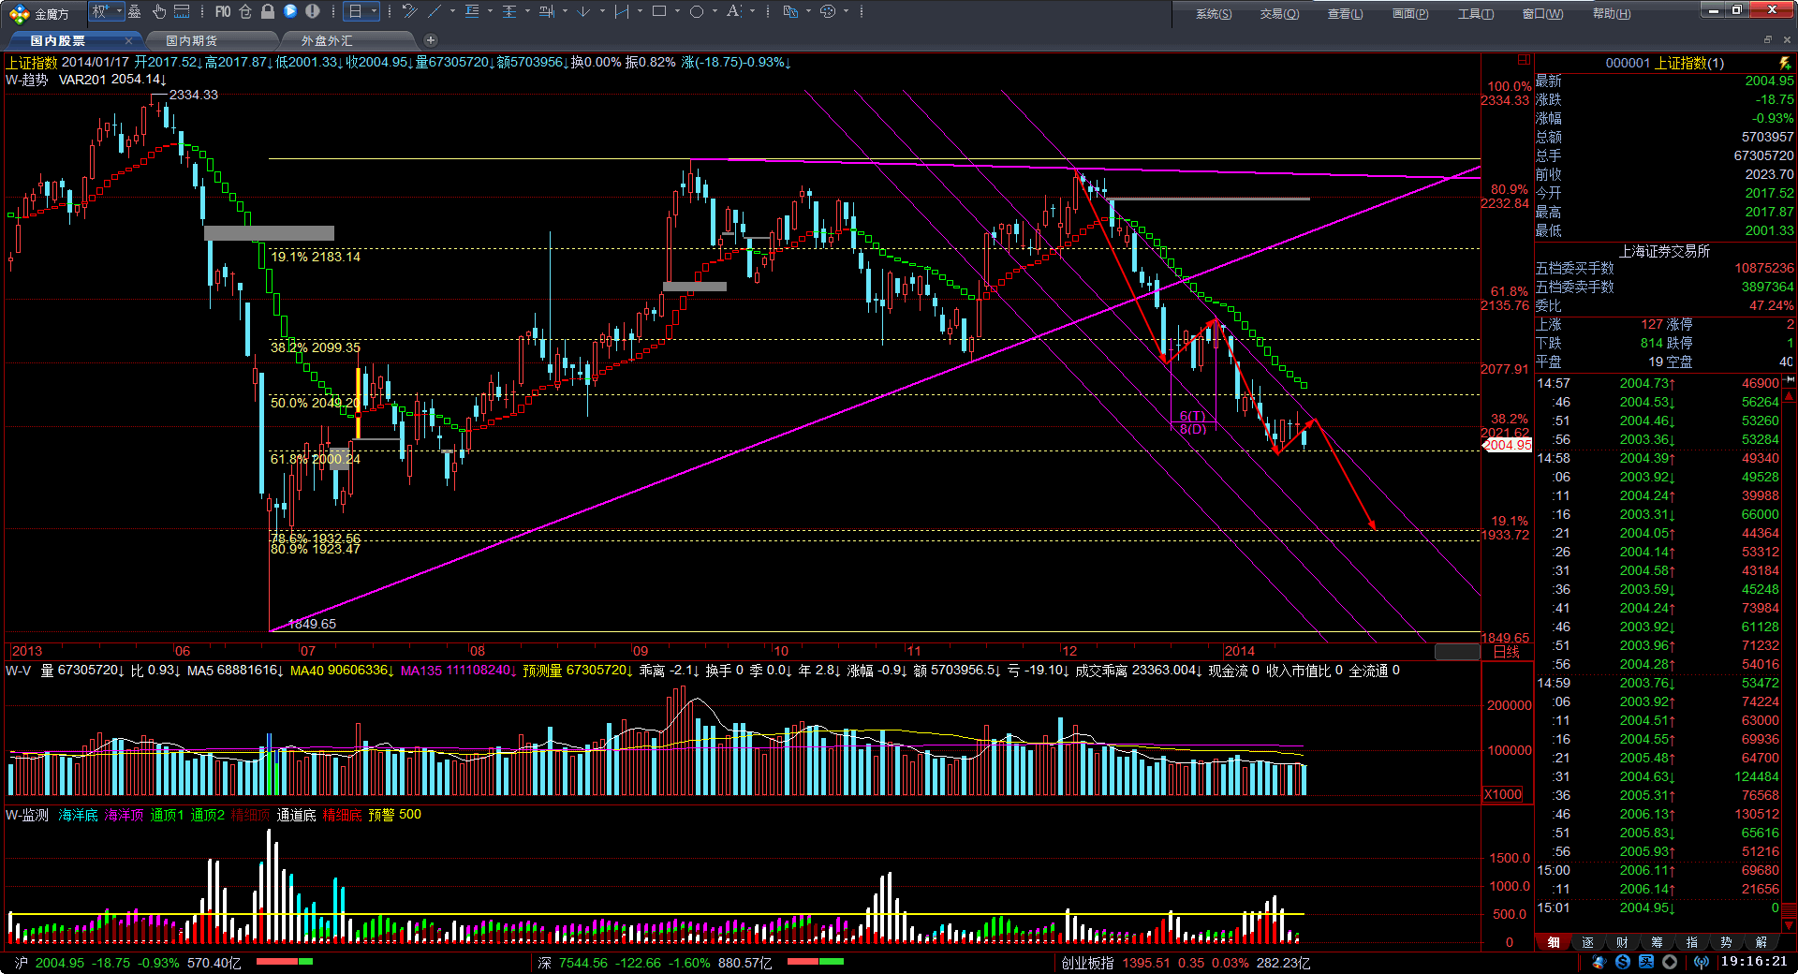The height and width of the screenshot is (974, 1798).
Task: Click the horizontal scroll thumb beside 日线
Action: 1457,652
